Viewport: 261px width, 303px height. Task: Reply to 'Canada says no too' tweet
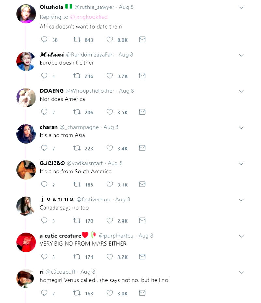[x=44, y=221]
